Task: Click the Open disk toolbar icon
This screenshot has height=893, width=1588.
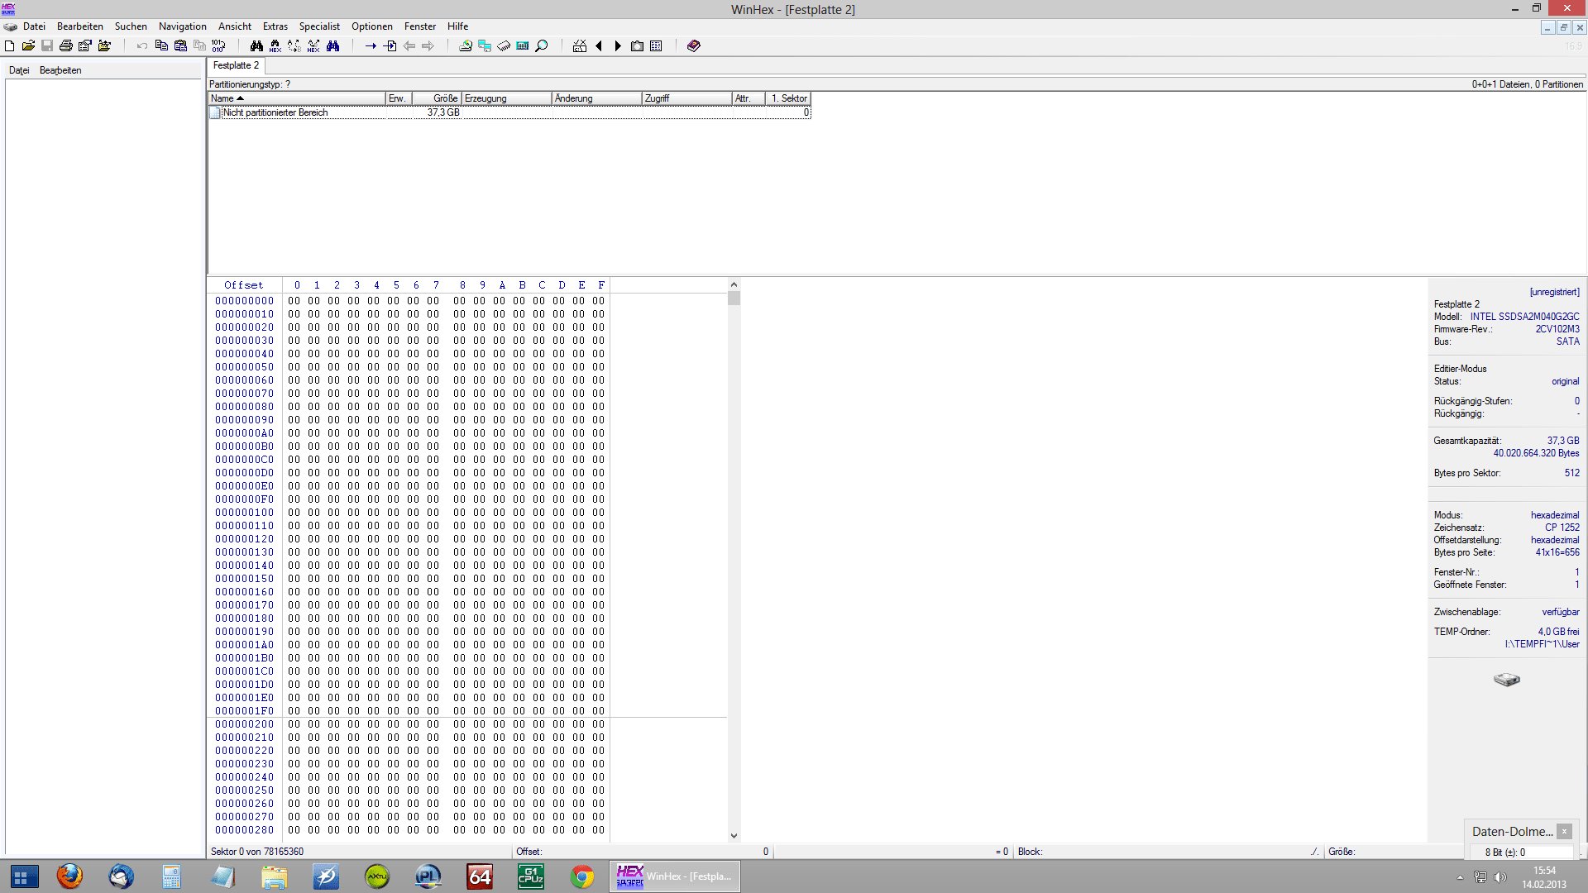Action: [466, 46]
